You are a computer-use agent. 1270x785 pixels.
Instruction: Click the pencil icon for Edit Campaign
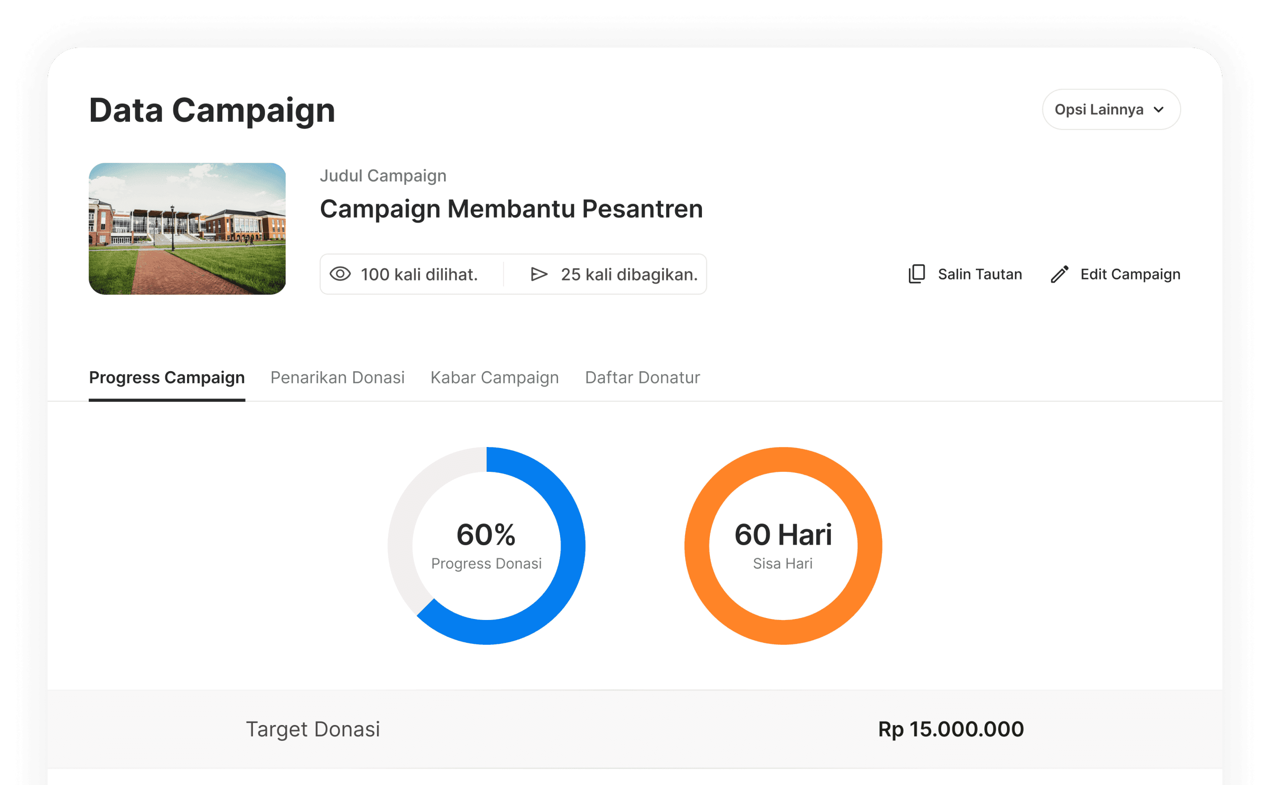pos(1060,274)
